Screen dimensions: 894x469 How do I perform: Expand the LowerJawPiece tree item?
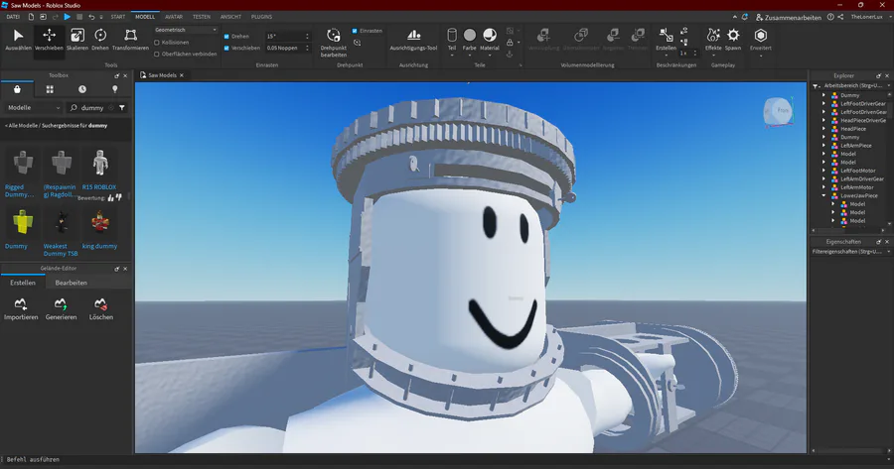823,195
